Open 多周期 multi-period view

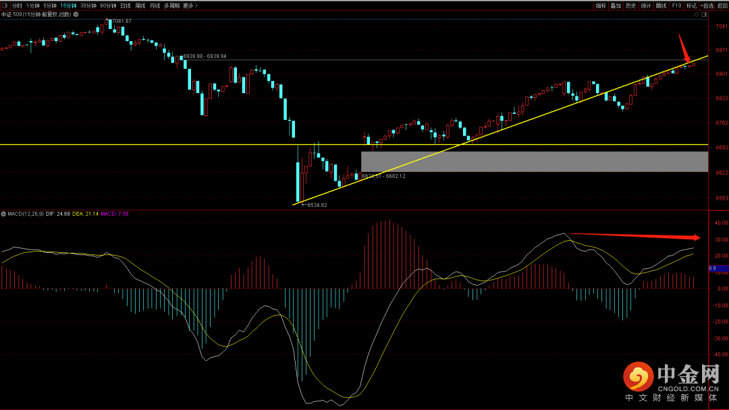pyautogui.click(x=171, y=5)
